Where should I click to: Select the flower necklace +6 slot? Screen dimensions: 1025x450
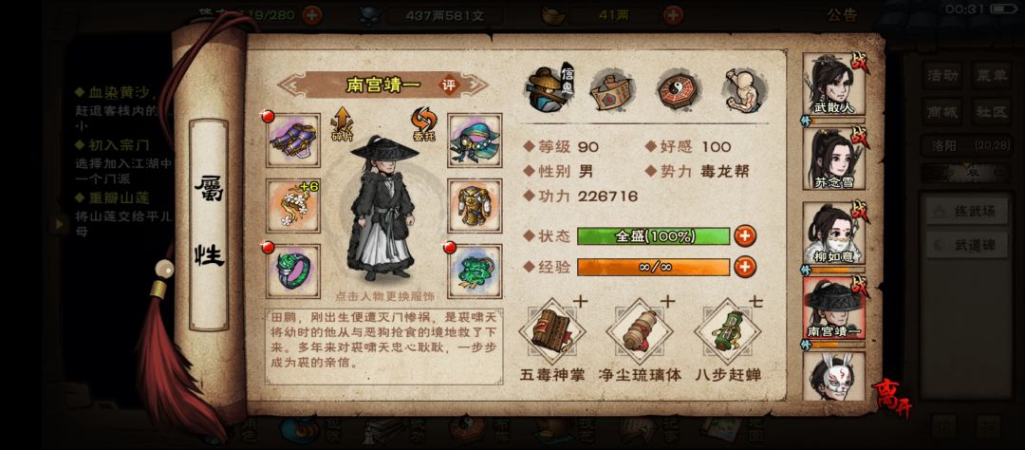pyautogui.click(x=293, y=205)
